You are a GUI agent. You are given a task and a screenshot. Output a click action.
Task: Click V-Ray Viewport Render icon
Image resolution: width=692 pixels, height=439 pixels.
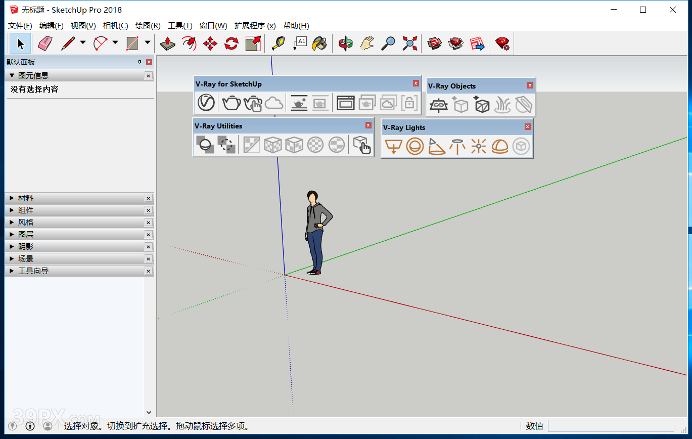[299, 103]
